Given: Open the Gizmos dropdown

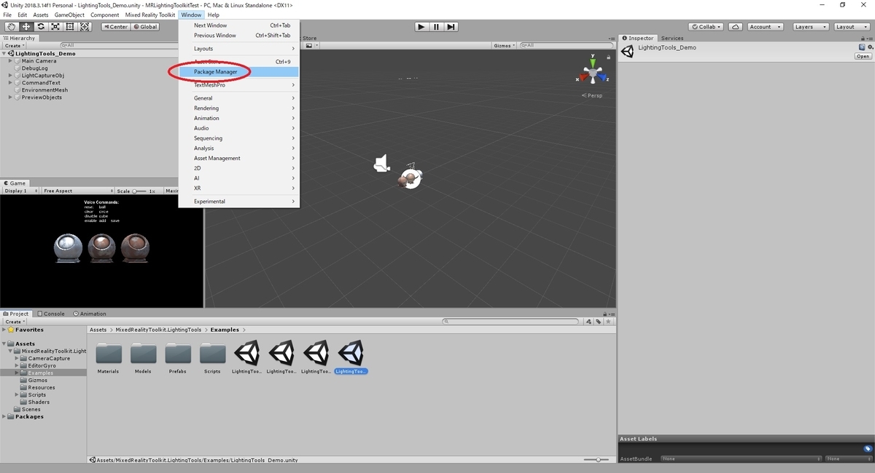Looking at the screenshot, I should [504, 45].
